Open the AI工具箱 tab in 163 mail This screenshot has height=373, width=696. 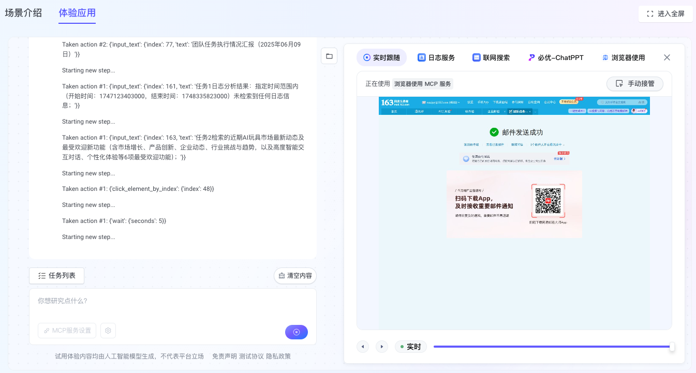444,111
